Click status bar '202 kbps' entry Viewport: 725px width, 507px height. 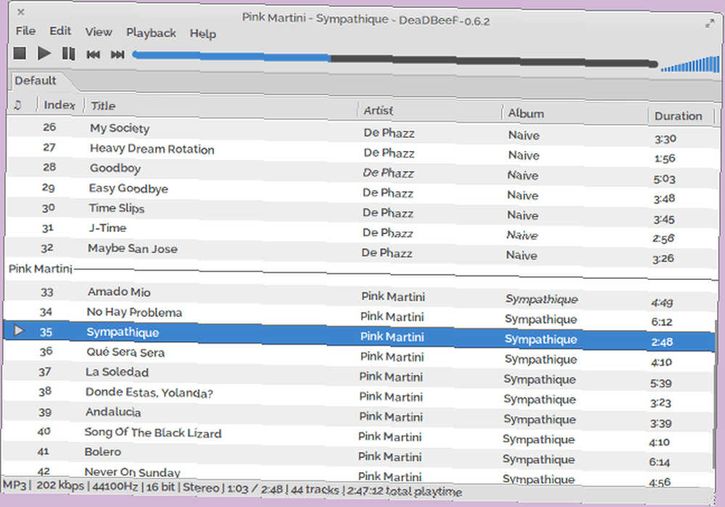tap(60, 486)
